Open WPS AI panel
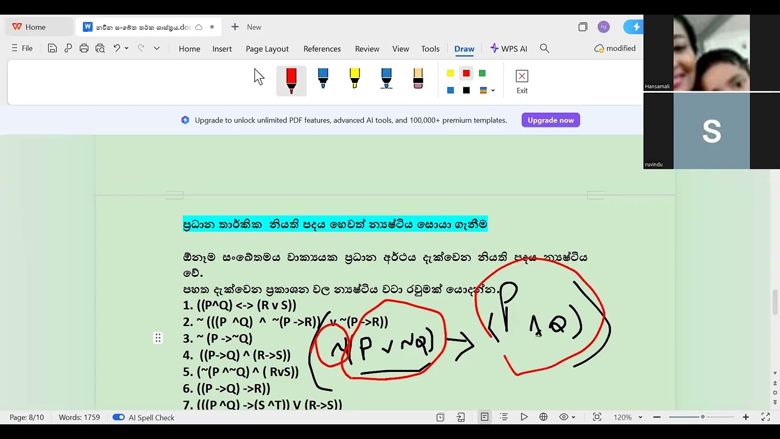780x439 pixels. (x=509, y=49)
